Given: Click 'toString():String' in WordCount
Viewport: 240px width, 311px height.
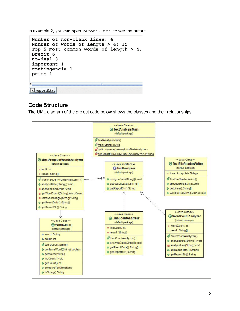Looking at the screenshot, I should click(x=54, y=272).
